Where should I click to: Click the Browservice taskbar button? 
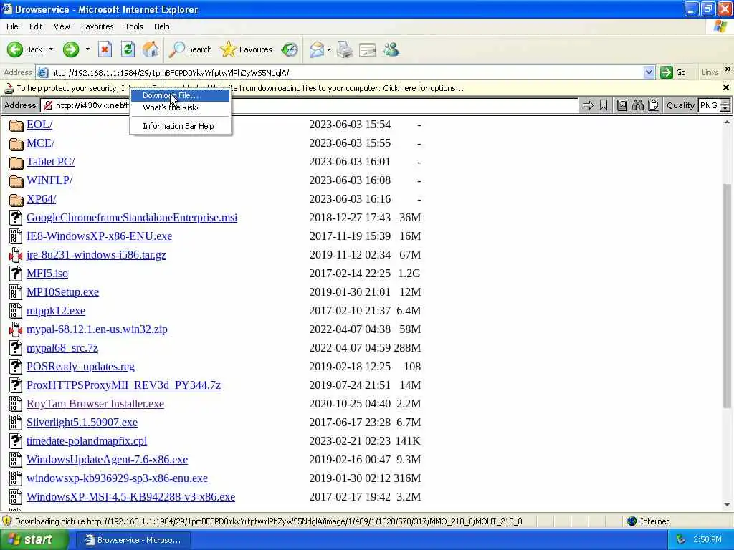point(133,540)
